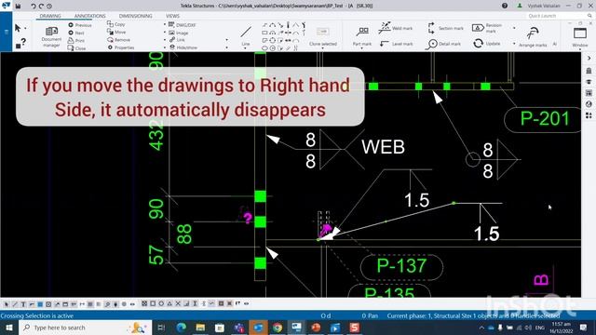Click Print in the Drawing ribbon

pyautogui.click(x=76, y=40)
